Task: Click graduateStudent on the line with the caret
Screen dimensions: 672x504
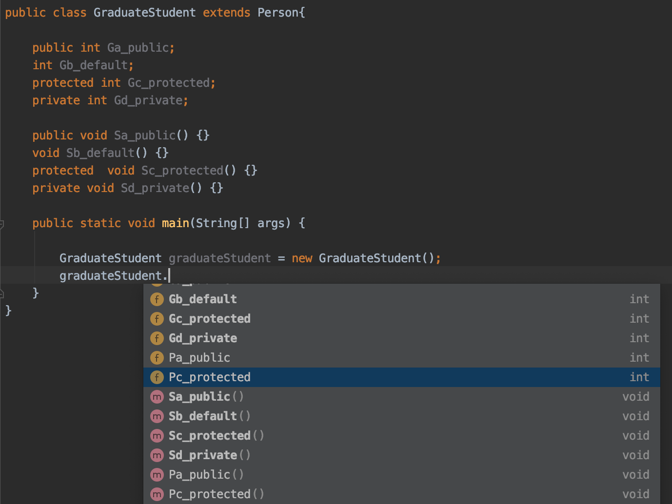Action: [111, 276]
